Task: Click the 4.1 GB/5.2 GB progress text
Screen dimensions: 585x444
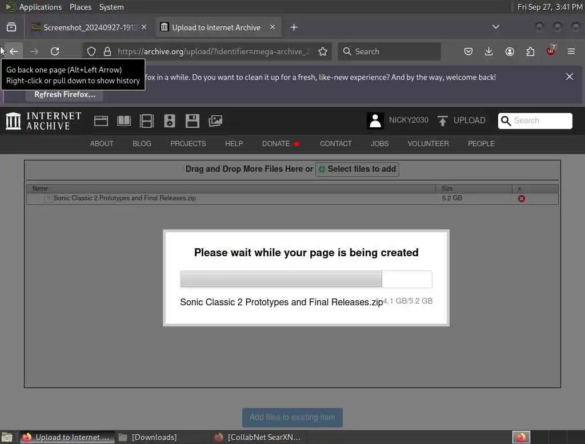Action: 408,301
